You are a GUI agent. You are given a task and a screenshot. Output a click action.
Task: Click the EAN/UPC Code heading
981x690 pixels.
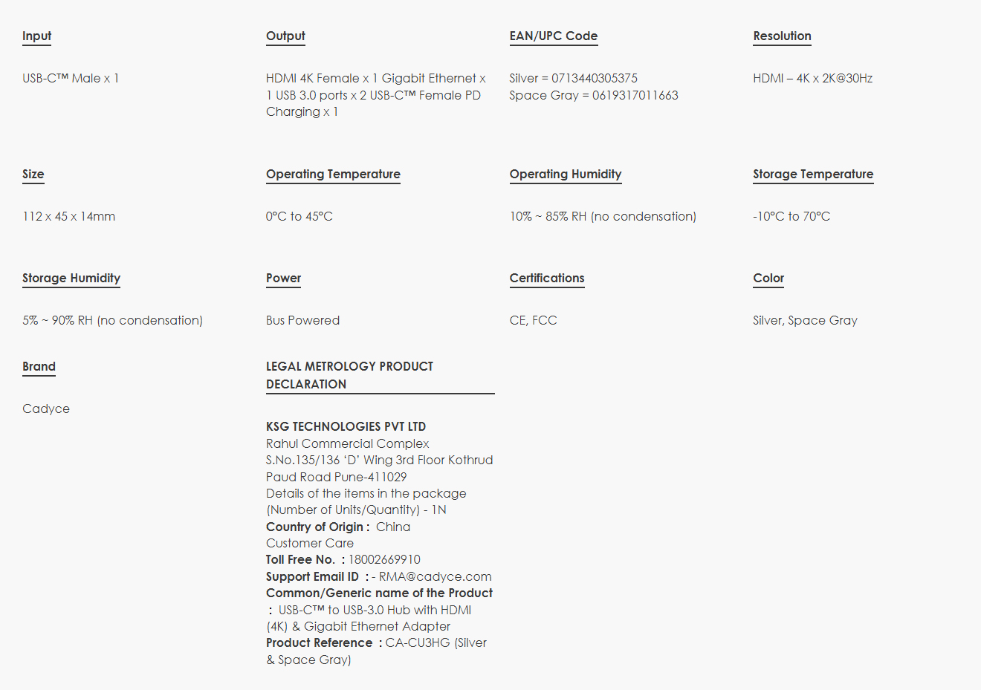tap(553, 36)
